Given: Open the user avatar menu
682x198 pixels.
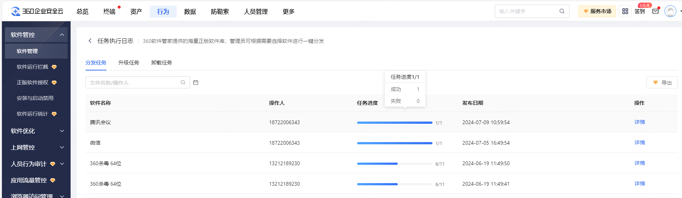Looking at the screenshot, I should (x=670, y=11).
